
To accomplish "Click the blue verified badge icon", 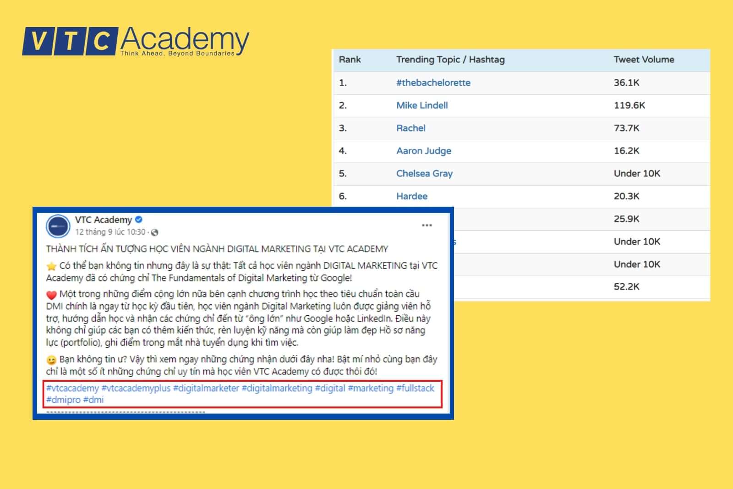I will tap(139, 220).
